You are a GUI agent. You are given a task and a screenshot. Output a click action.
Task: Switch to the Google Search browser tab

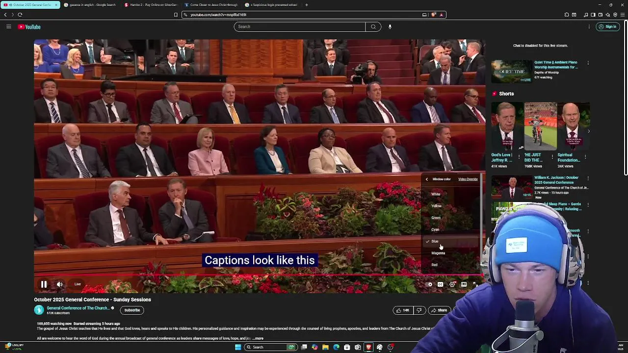click(x=91, y=5)
